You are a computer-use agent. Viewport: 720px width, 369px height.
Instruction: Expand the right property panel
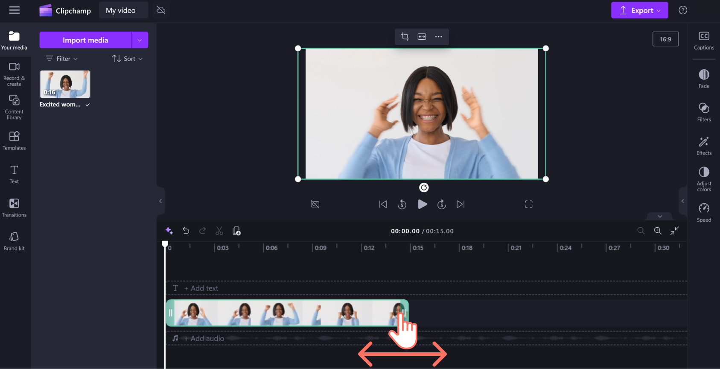point(682,201)
